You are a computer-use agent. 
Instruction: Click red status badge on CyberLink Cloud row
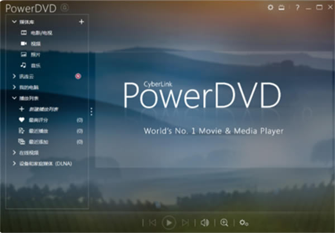[78, 76]
